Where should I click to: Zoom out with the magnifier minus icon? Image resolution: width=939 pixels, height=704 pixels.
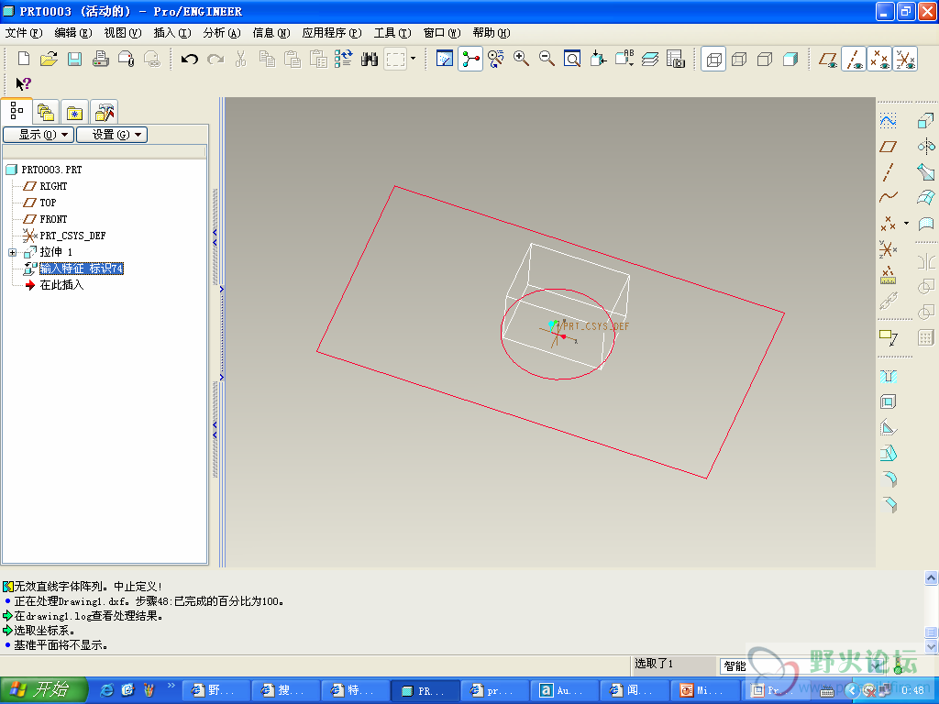point(547,59)
